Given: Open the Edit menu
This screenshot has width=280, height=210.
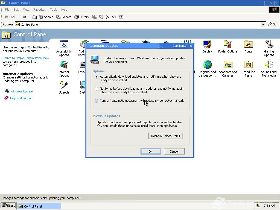Looking at the screenshot, I should coord(16,10).
